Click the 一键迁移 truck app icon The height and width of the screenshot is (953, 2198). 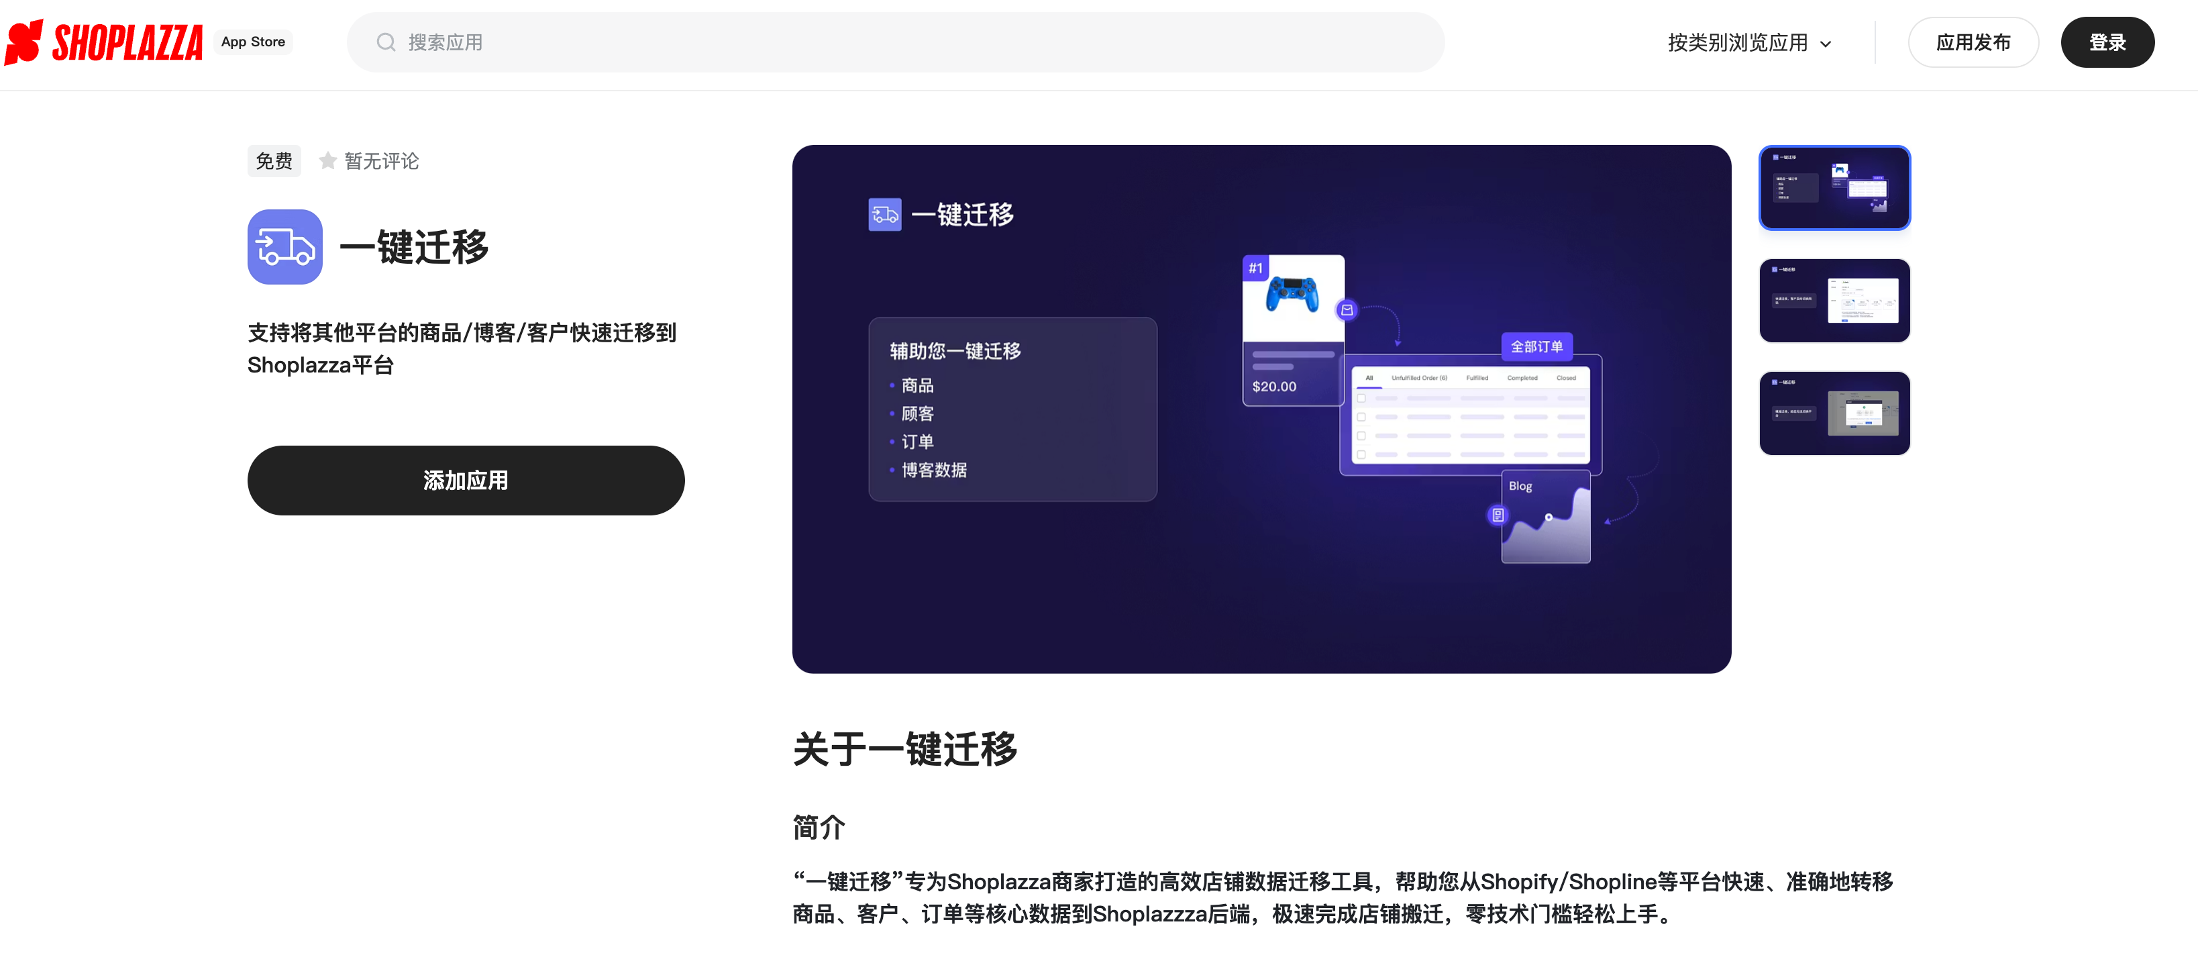pyautogui.click(x=285, y=246)
